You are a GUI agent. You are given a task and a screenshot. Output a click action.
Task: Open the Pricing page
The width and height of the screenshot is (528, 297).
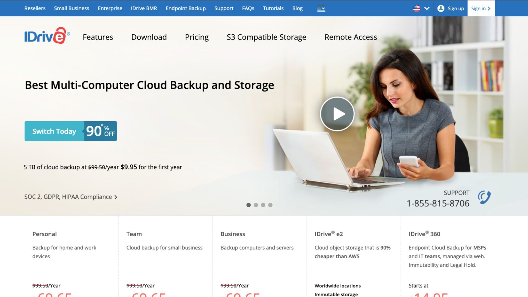(197, 37)
